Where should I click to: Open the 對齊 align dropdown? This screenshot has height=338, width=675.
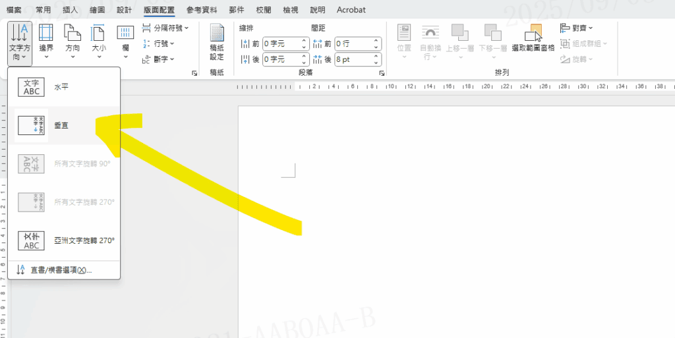tap(577, 28)
